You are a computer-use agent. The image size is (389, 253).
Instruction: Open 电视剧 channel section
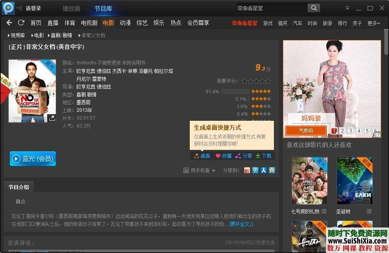click(89, 23)
